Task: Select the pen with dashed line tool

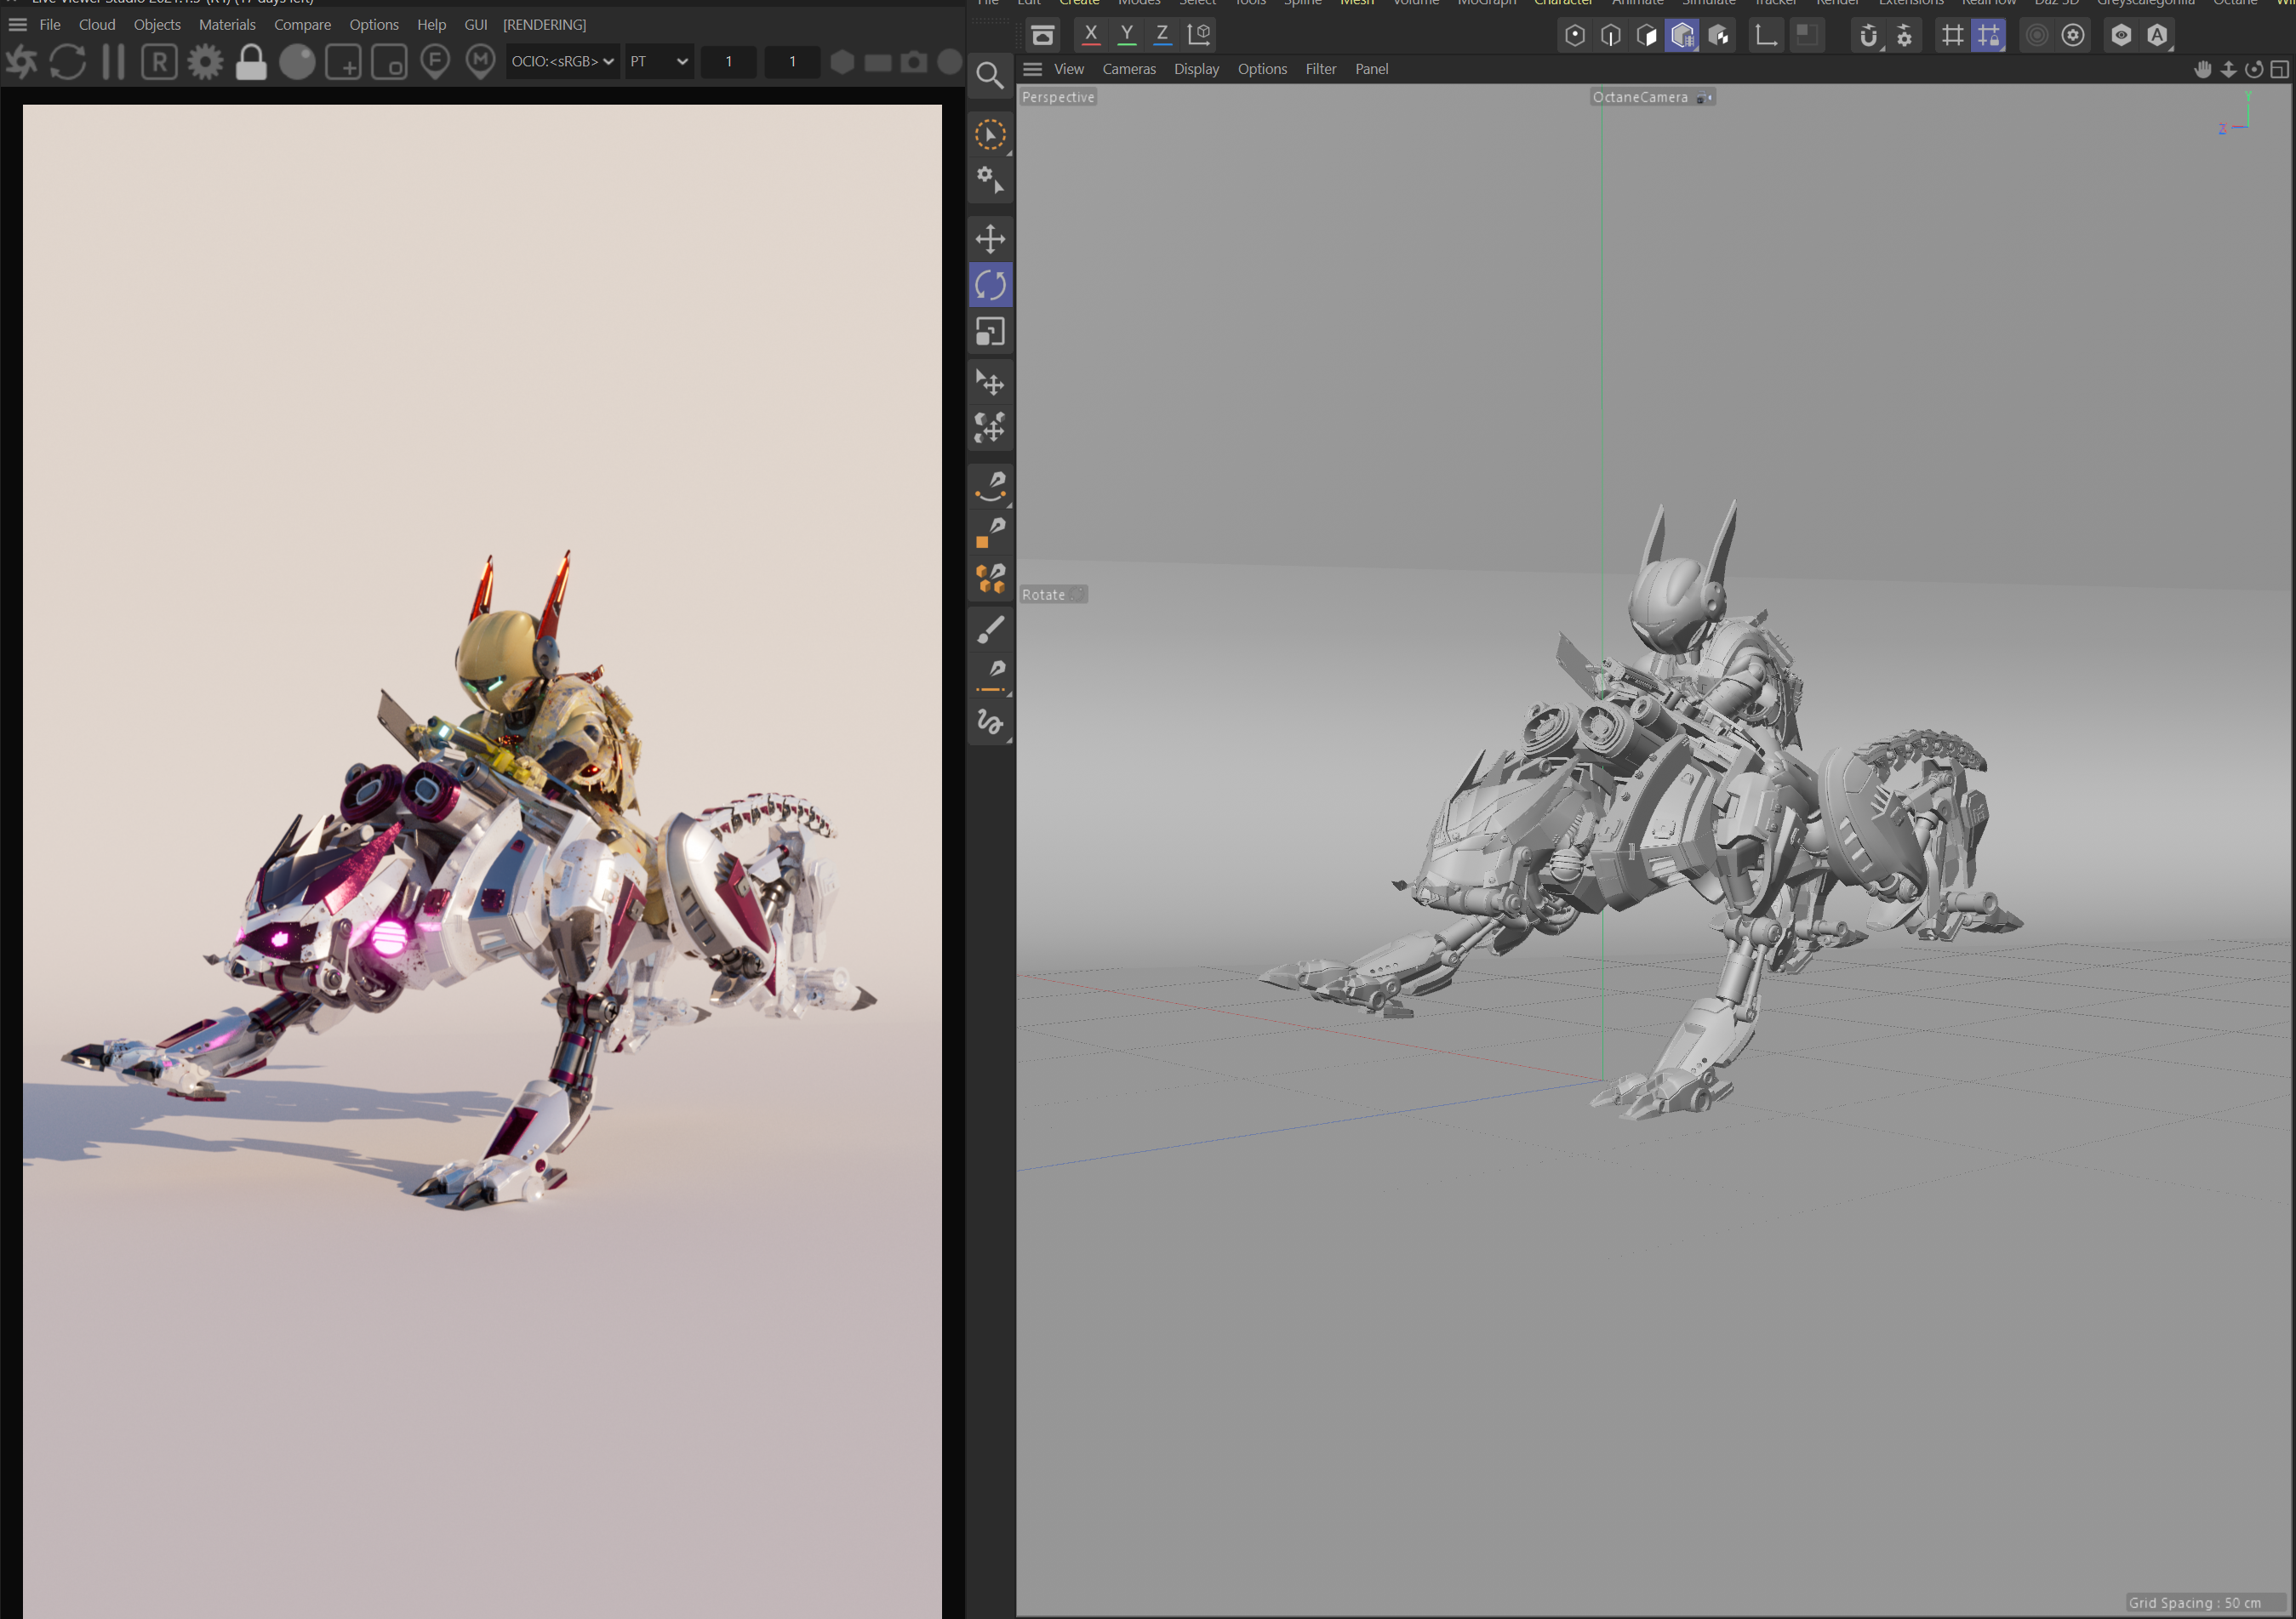Action: (990, 676)
